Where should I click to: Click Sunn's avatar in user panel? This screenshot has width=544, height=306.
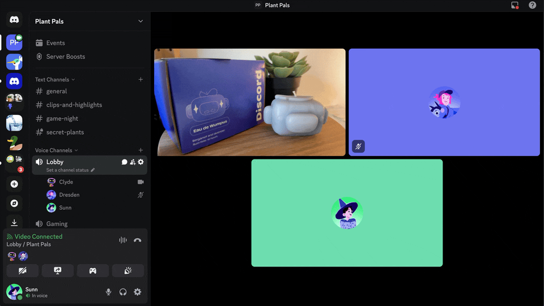click(14, 292)
